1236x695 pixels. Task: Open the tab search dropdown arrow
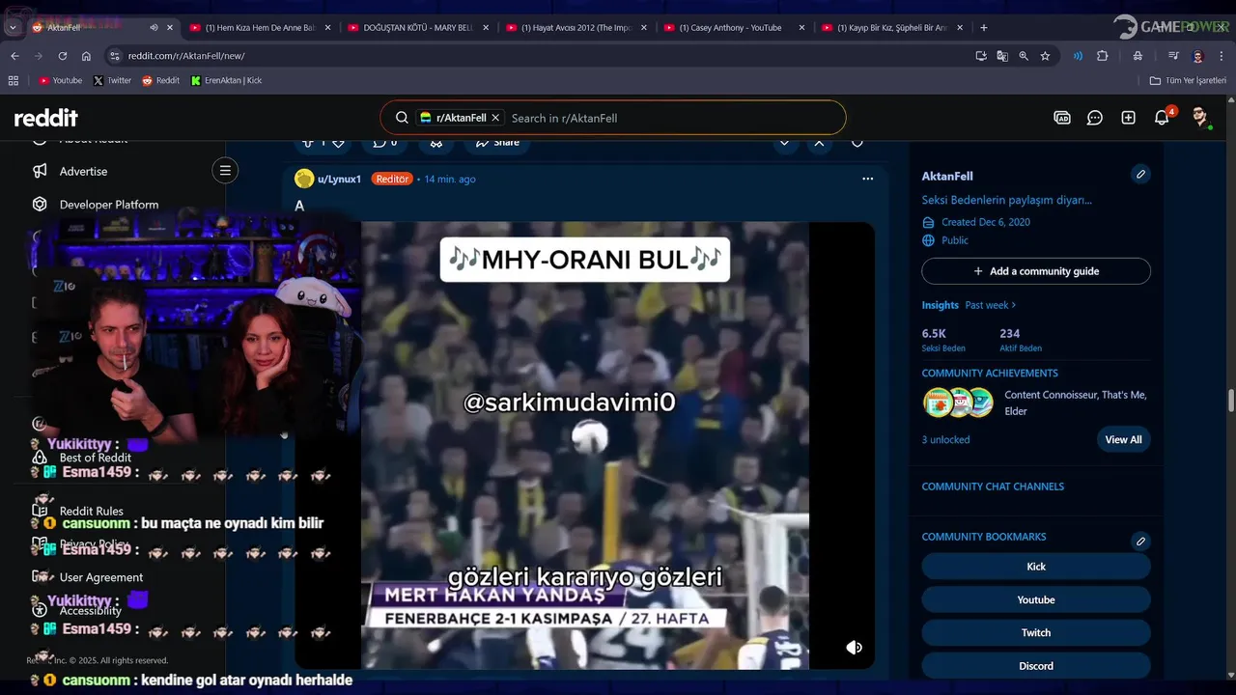tap(13, 28)
